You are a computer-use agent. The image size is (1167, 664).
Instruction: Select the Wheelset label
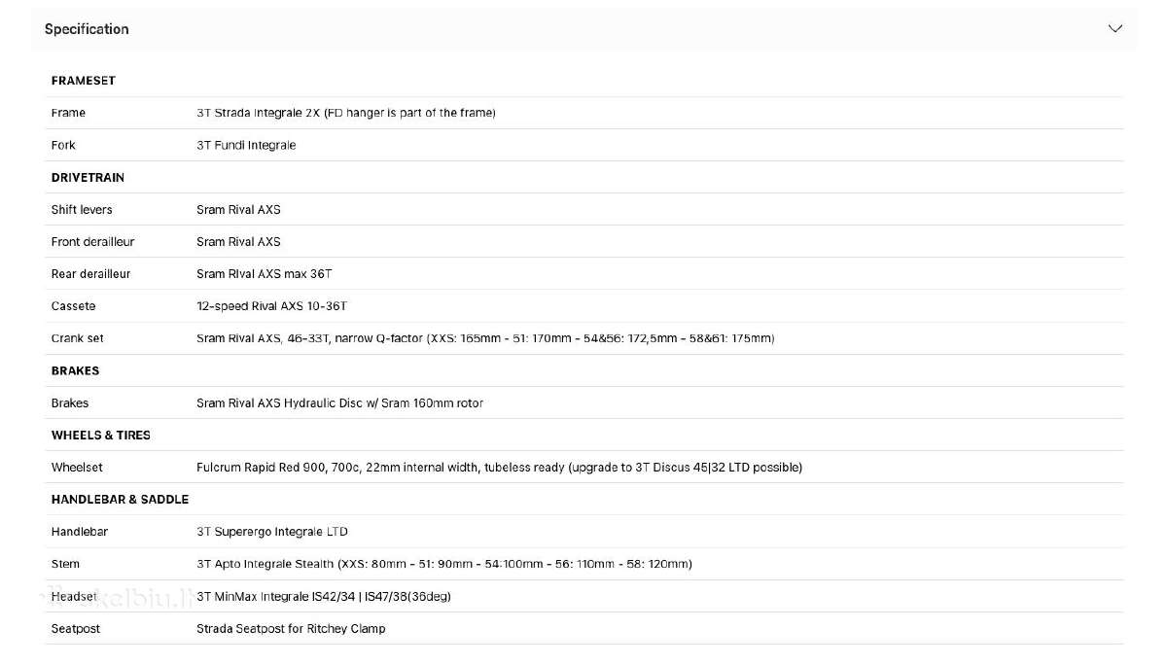pyautogui.click(x=77, y=468)
